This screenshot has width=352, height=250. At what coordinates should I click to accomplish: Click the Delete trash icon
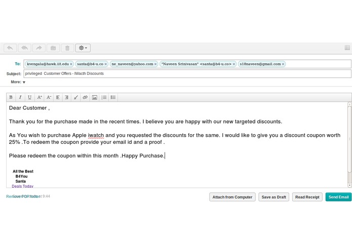(67, 48)
